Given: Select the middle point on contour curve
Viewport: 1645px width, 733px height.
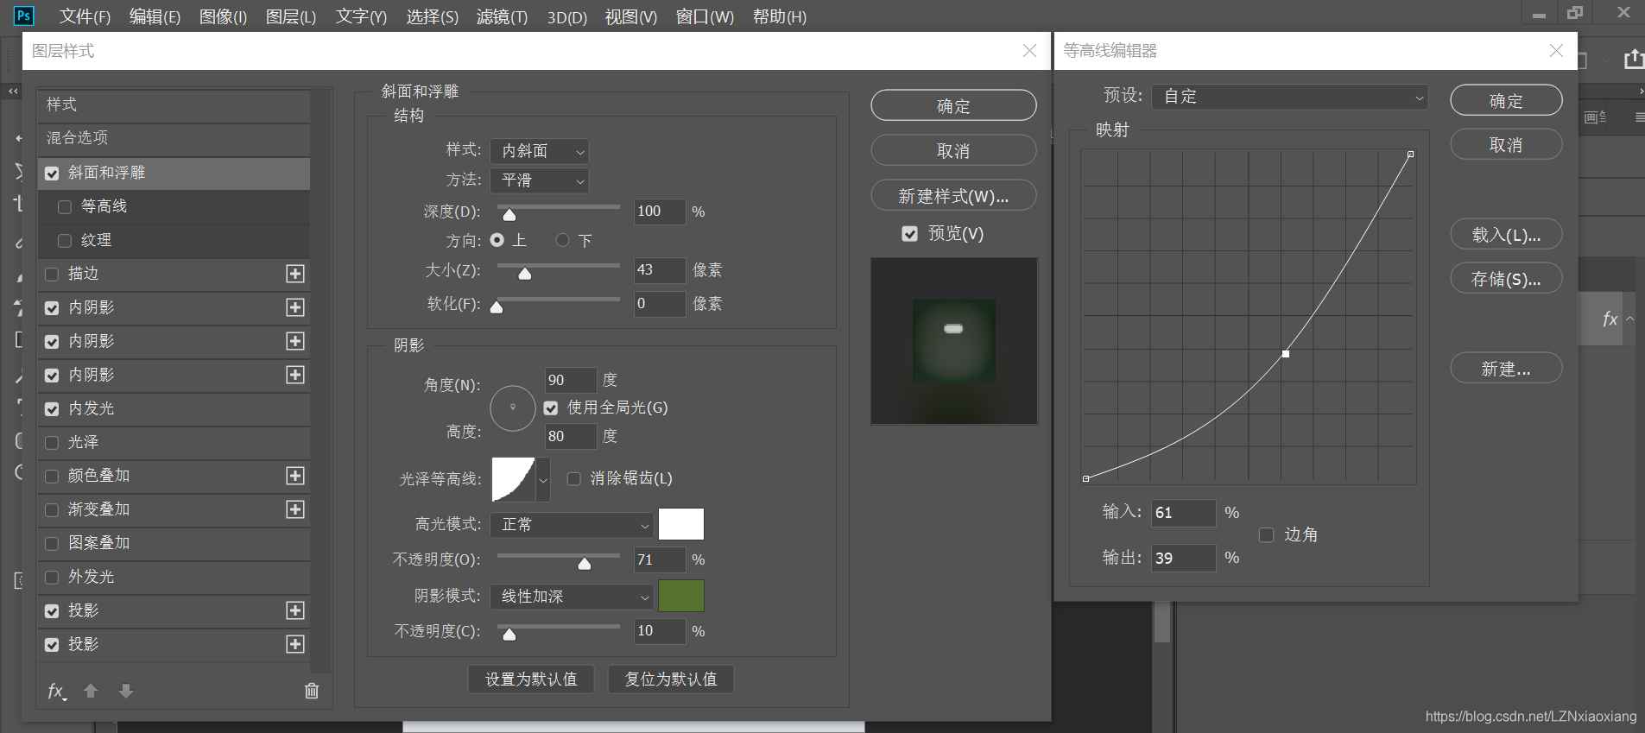Looking at the screenshot, I should 1286,354.
